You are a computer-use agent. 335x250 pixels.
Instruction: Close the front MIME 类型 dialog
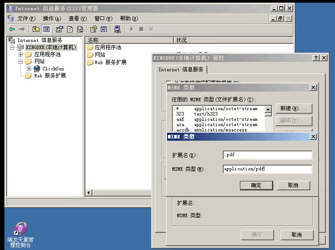(x=313, y=137)
